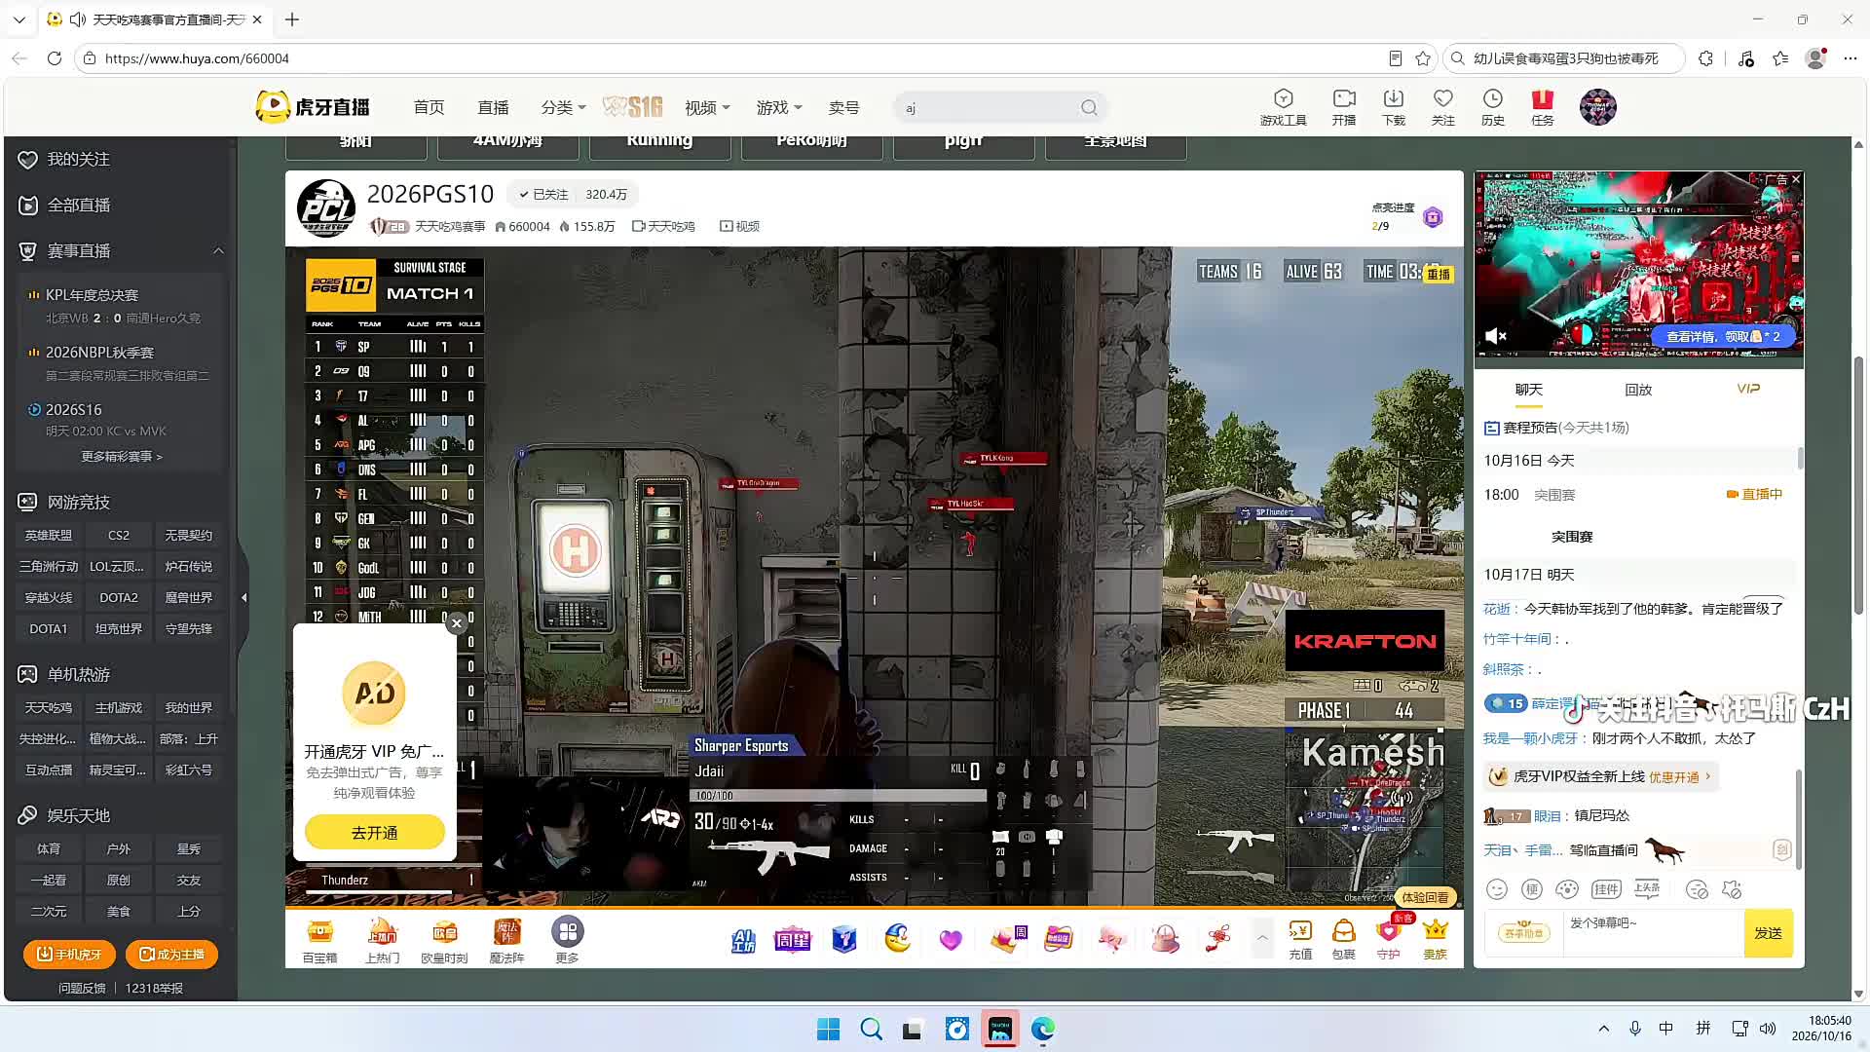Click the user avatar in header
Viewport: 1870px width, 1052px height.
coord(1598,107)
